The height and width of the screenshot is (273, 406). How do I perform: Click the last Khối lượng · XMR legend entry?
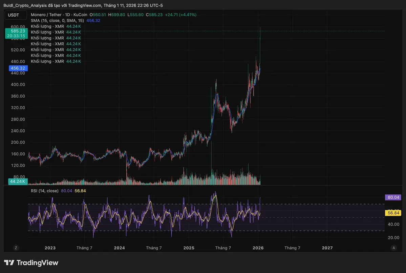tap(47, 61)
